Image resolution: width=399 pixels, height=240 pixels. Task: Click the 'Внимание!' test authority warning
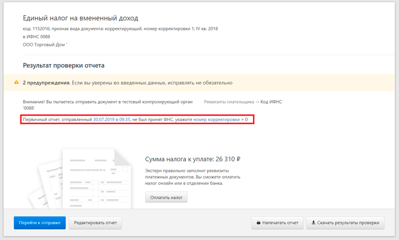107,102
